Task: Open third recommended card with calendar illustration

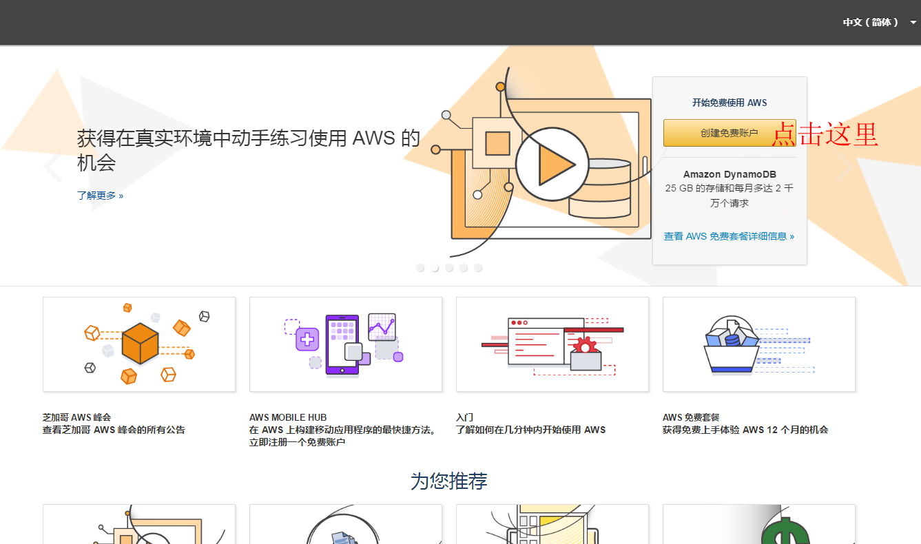Action: point(552,524)
